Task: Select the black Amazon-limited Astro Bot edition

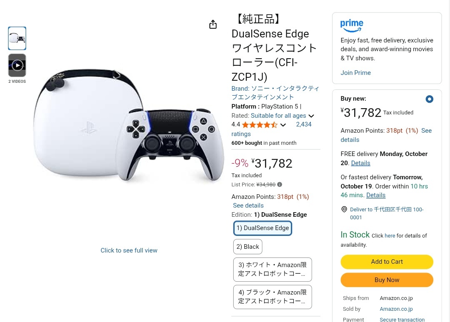Action: click(272, 297)
